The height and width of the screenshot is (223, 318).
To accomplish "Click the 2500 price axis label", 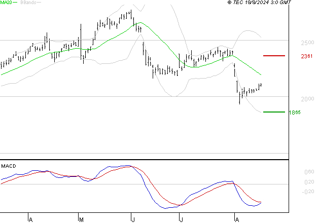I will point(307,43).
